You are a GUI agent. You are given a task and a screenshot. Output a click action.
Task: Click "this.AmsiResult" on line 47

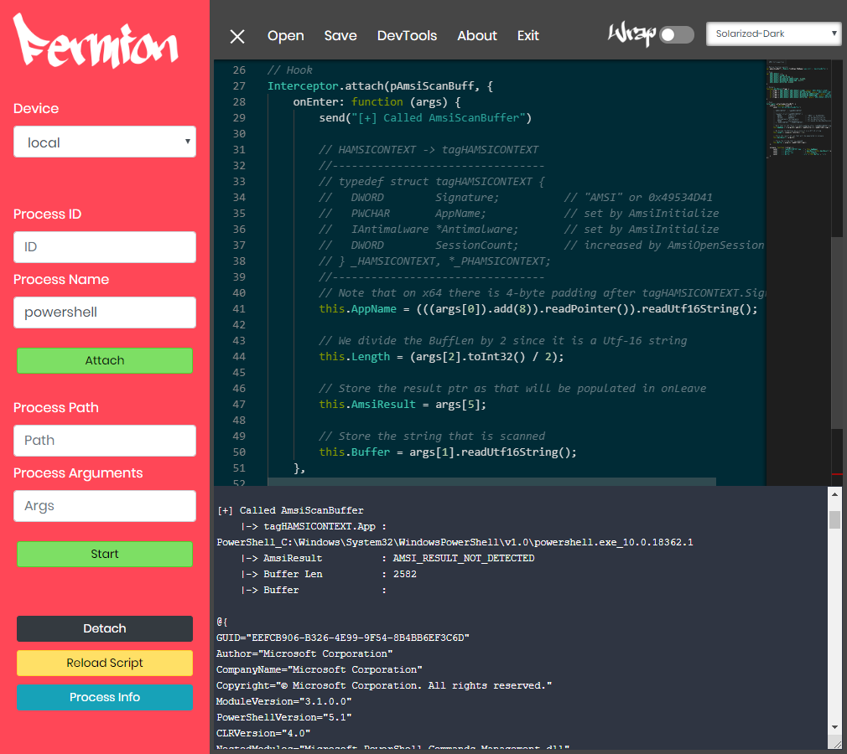(x=367, y=405)
